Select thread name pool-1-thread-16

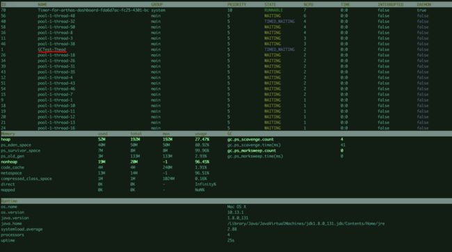click(x=56, y=128)
